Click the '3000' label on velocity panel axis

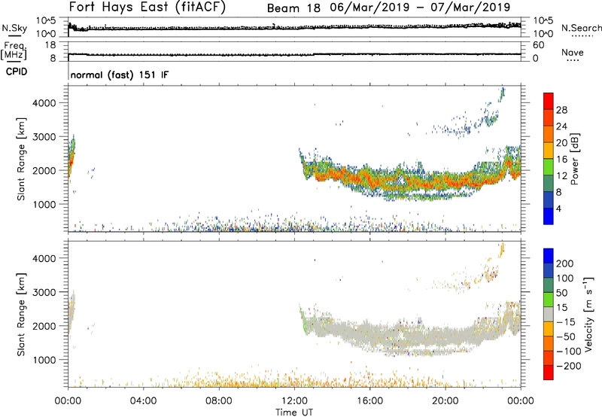pyautogui.click(x=44, y=292)
